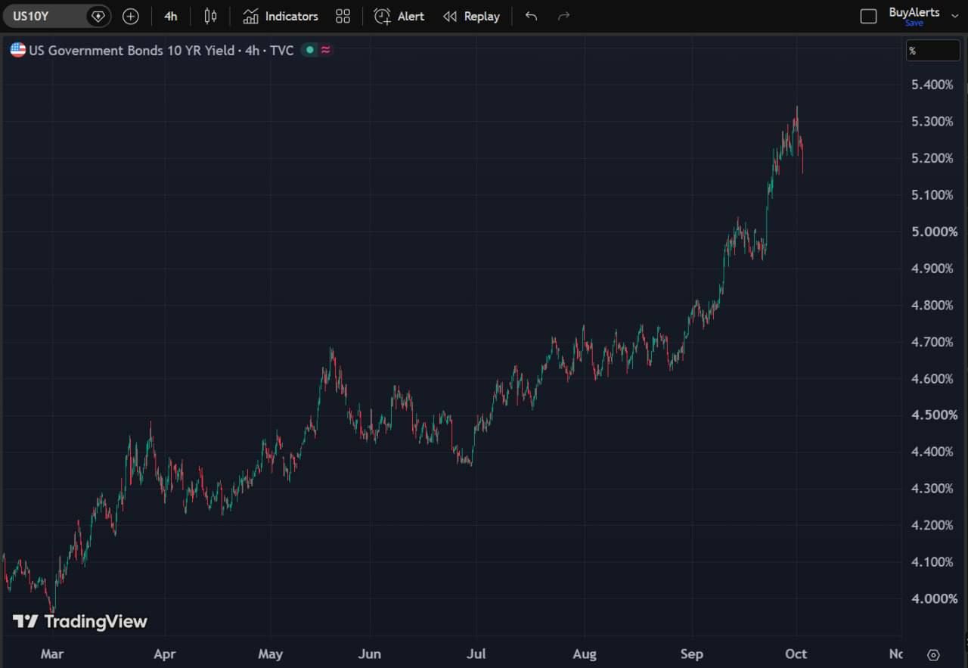Screen dimensions: 968x668
Task: Click the 5.400% price axis label
Action: point(932,85)
